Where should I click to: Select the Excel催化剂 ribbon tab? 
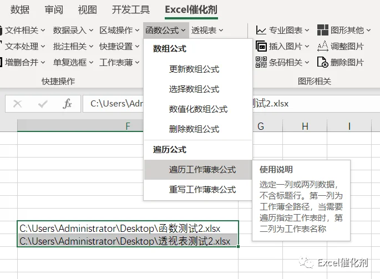click(x=191, y=9)
